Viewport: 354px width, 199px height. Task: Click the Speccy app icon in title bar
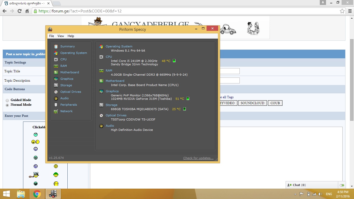[50, 29]
